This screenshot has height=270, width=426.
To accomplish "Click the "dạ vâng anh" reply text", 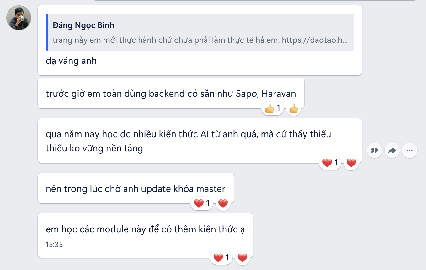I will pos(71,61).
